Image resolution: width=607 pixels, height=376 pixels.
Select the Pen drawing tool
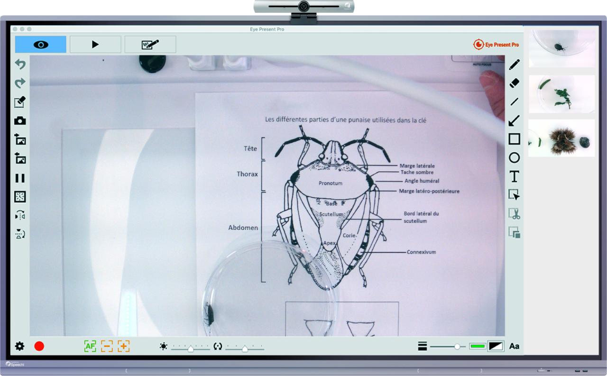click(514, 64)
